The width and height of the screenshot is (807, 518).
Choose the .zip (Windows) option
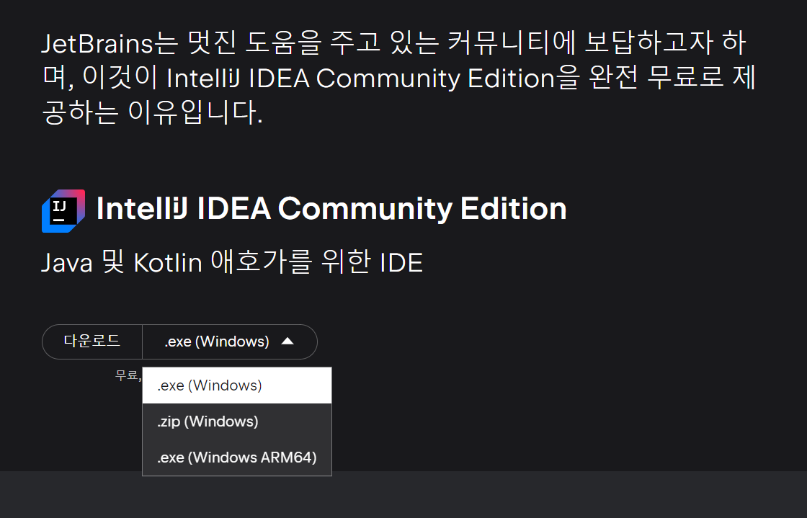pyautogui.click(x=237, y=421)
